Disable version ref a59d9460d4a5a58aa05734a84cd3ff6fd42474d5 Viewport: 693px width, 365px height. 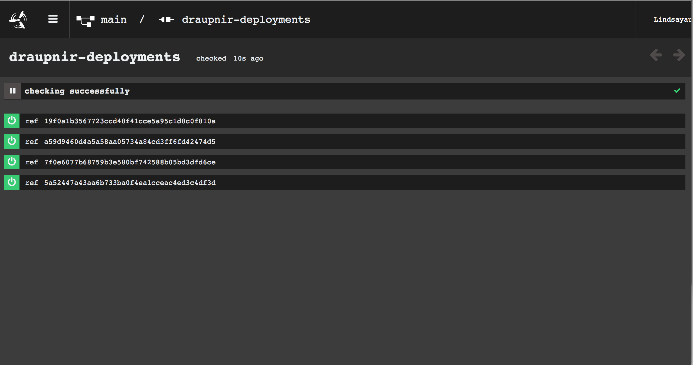[12, 141]
